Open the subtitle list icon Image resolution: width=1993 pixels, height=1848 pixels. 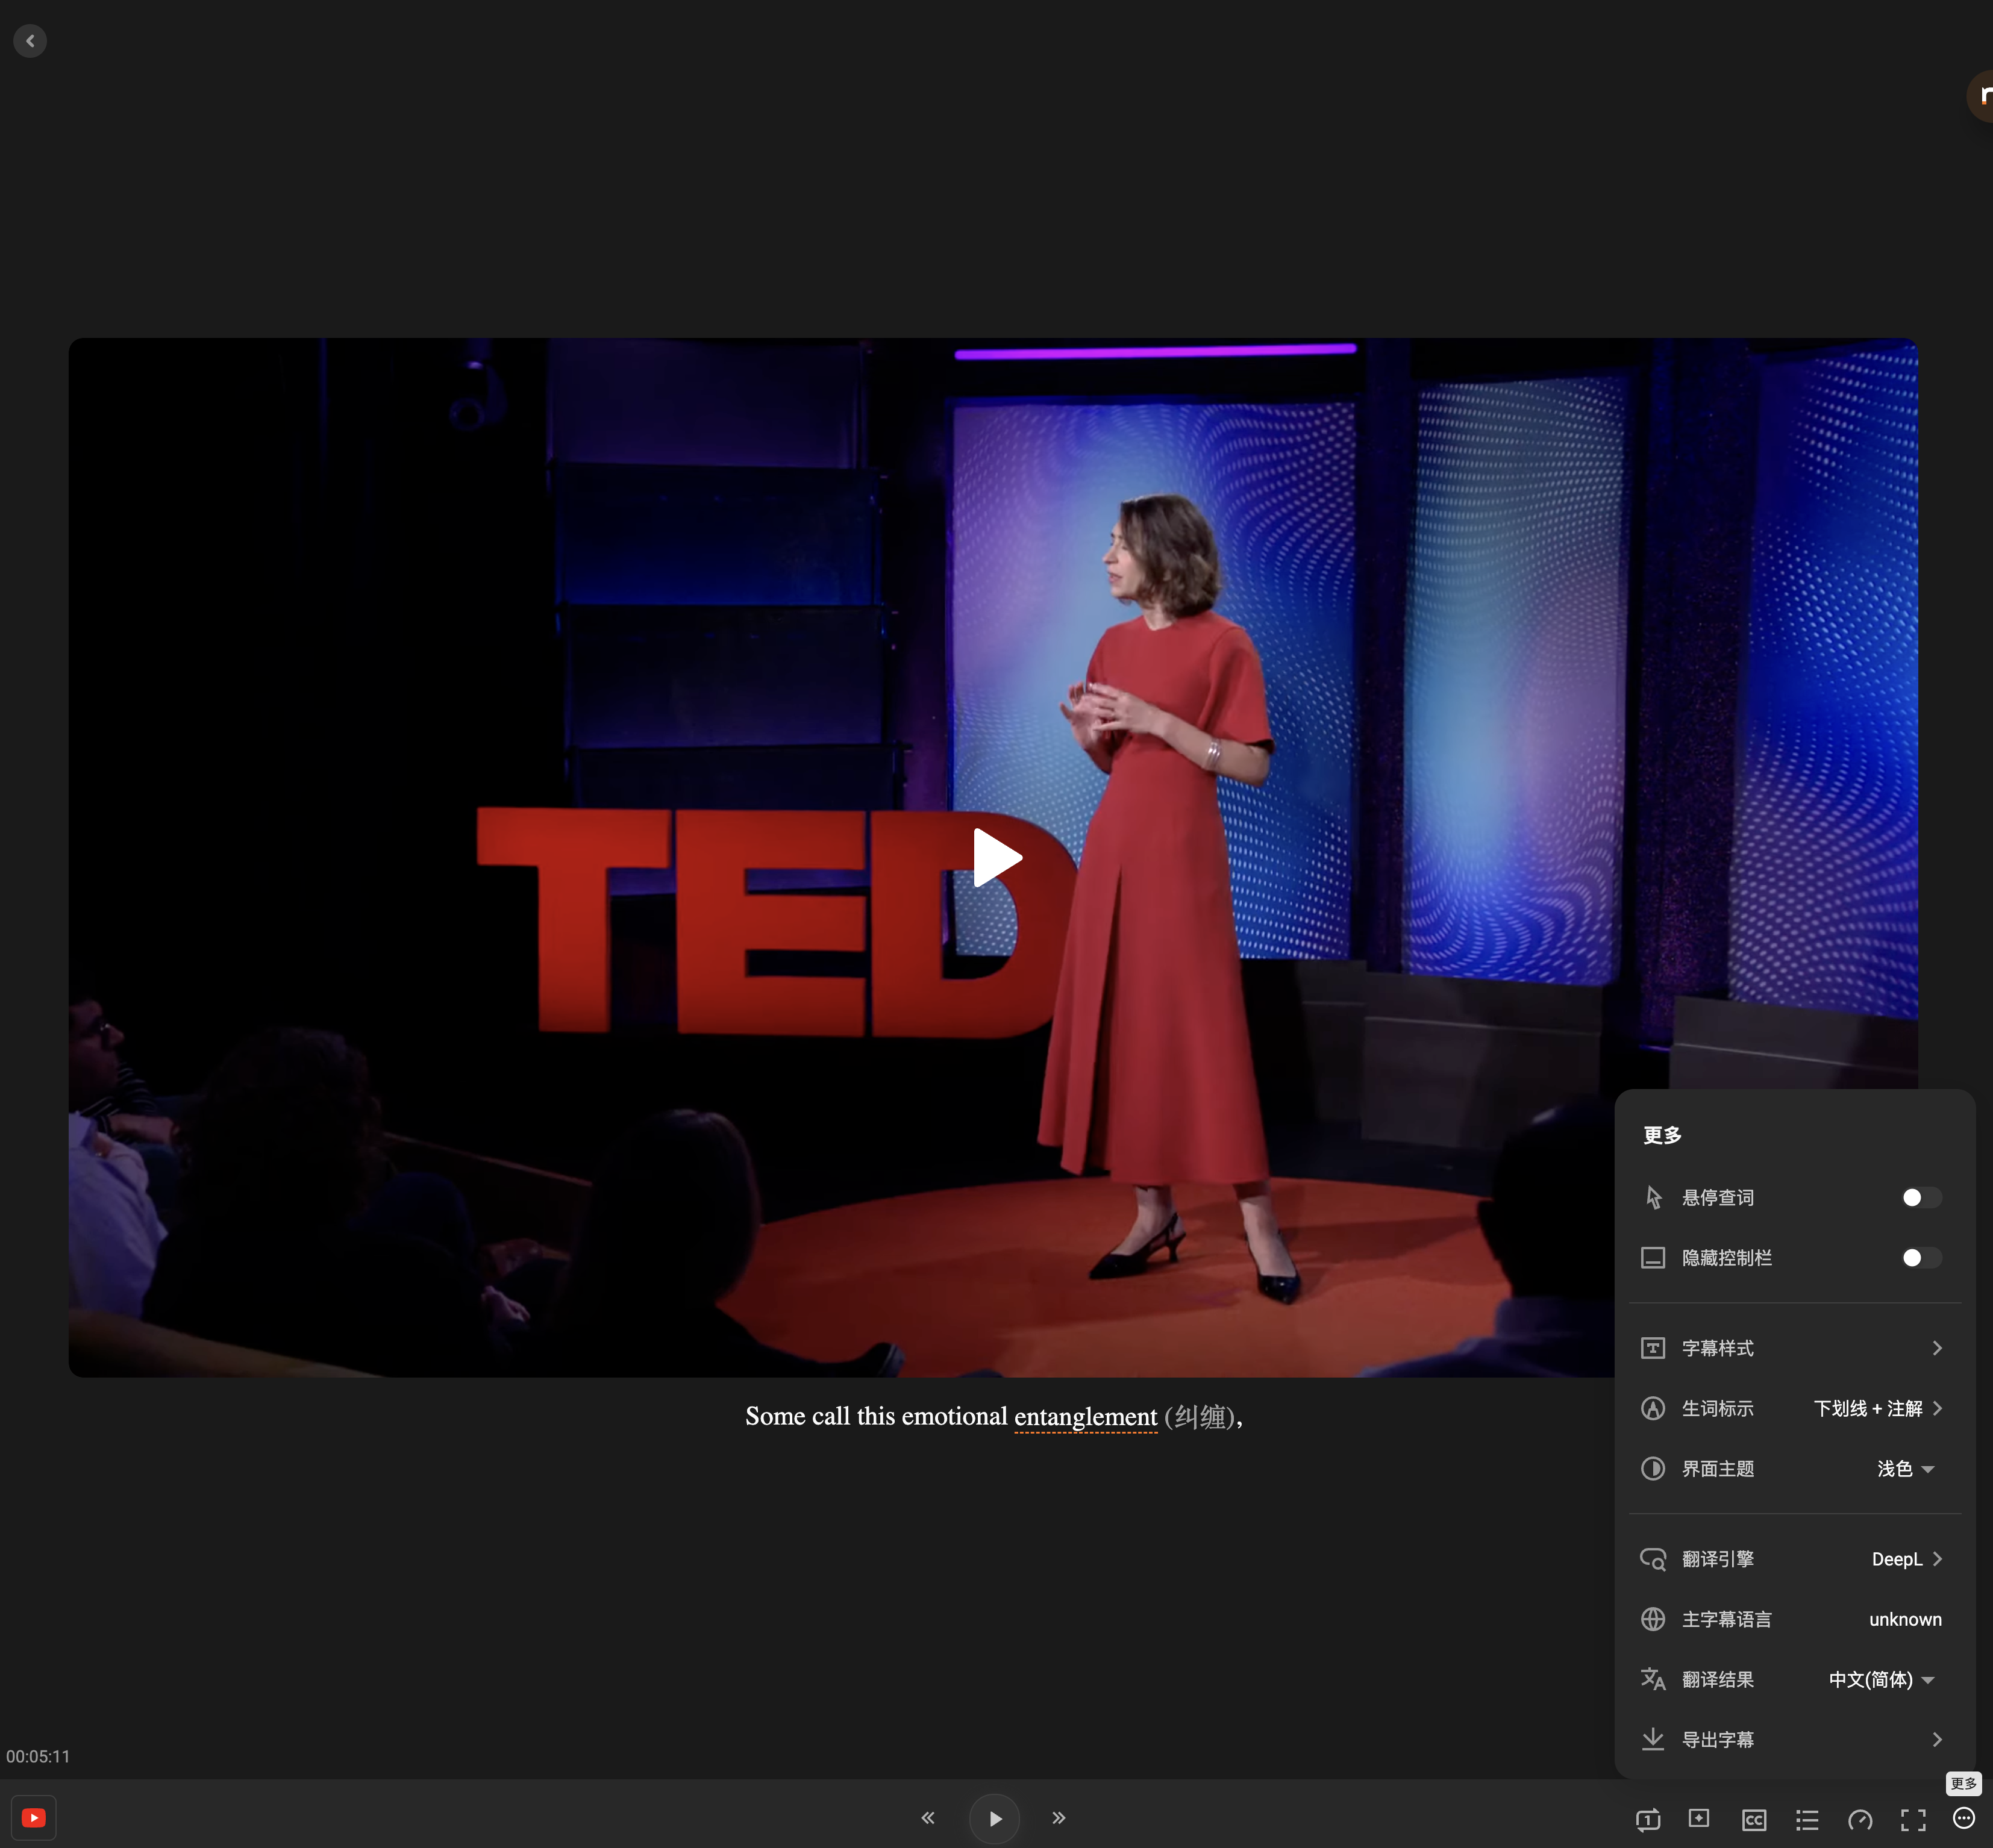[1807, 1819]
